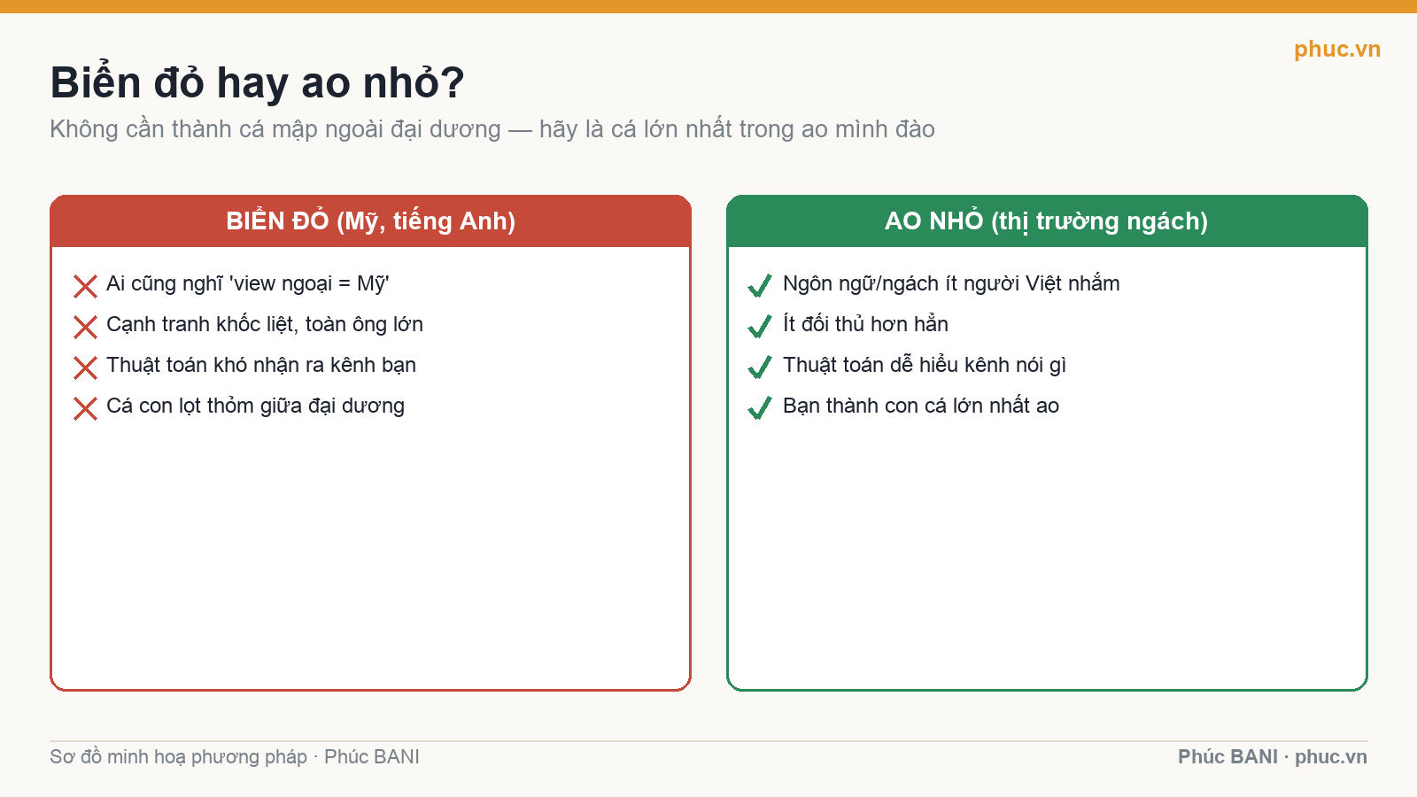Click the red X beside 'Cạnh tranh khốc liệt'
Viewport: 1417px width, 797px height.
(85, 327)
